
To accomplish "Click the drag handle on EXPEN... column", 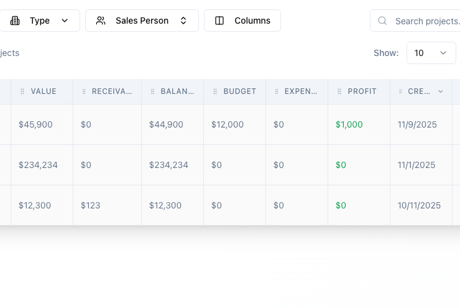I will pyautogui.click(x=277, y=91).
